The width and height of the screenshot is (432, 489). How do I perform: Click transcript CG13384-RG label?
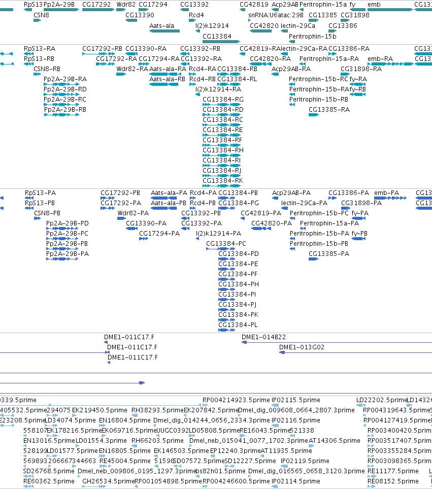223,99
